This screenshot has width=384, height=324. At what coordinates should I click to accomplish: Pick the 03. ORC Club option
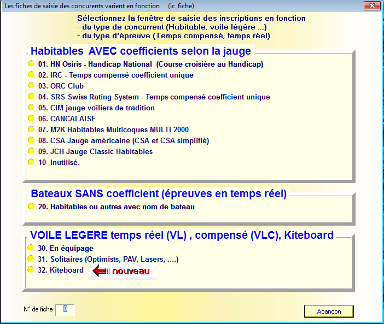coord(31,86)
